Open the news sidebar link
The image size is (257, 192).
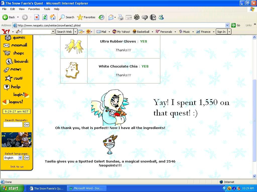[12, 69]
